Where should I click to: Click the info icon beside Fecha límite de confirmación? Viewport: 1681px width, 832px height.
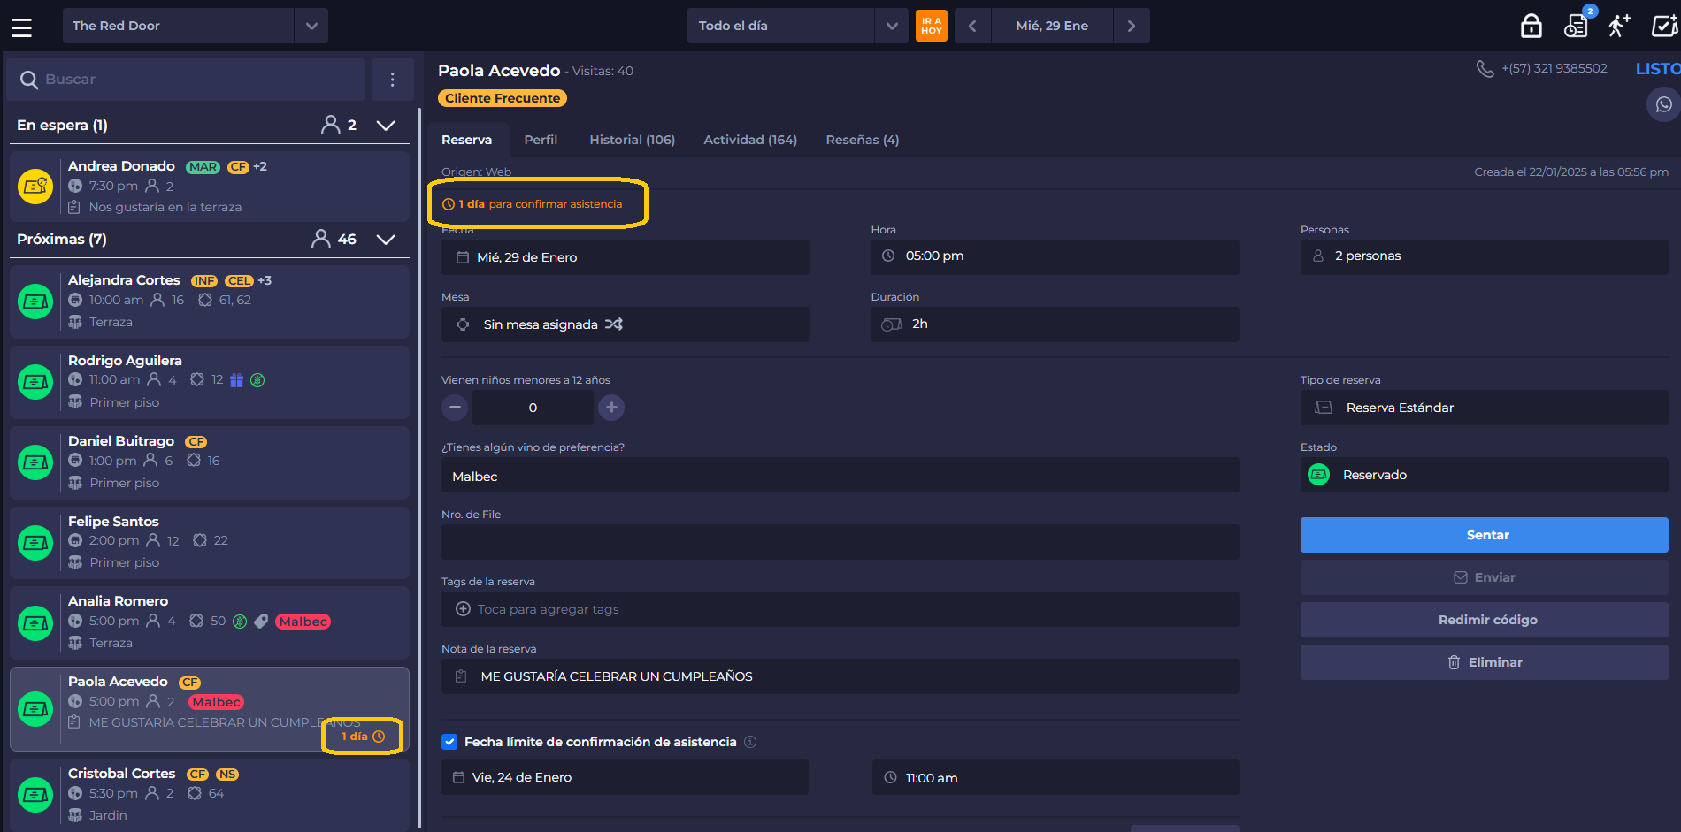pos(750,742)
